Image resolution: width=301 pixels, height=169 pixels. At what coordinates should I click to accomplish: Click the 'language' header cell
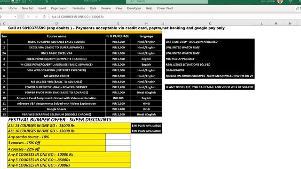click(146, 36)
